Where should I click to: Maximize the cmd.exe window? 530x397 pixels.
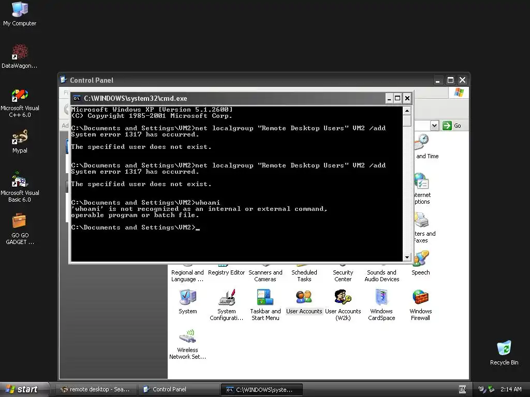point(398,98)
